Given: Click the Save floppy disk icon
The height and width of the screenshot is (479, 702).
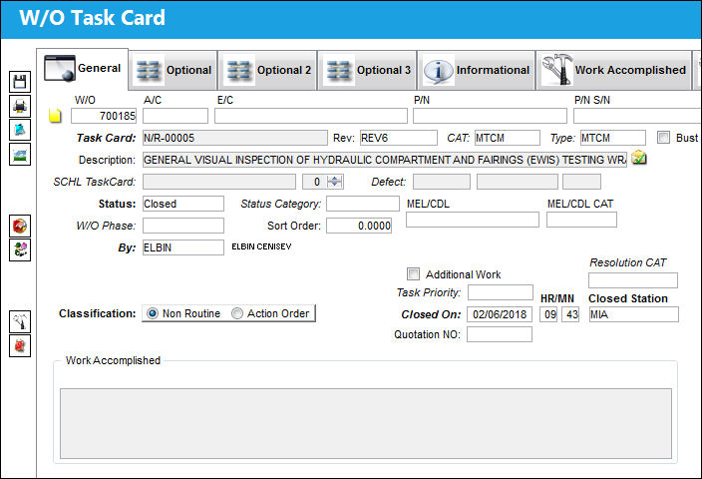Looking at the screenshot, I should (x=20, y=82).
